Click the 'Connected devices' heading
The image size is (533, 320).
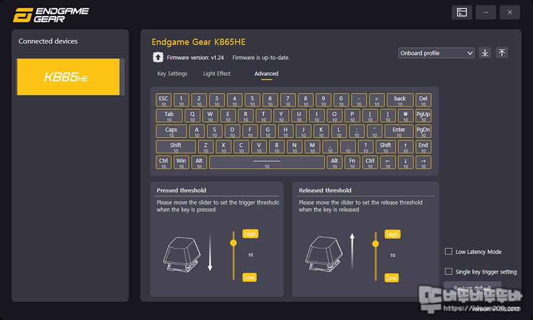tap(48, 41)
